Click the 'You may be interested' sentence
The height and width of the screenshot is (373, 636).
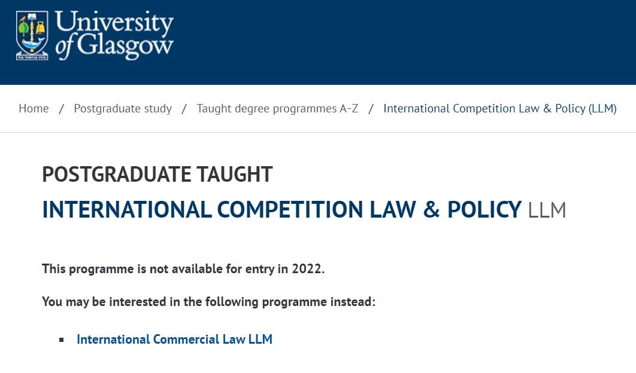pyautogui.click(x=208, y=302)
